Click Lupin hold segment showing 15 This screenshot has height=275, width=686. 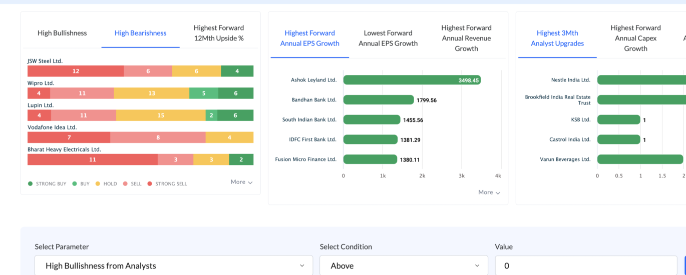(x=161, y=115)
